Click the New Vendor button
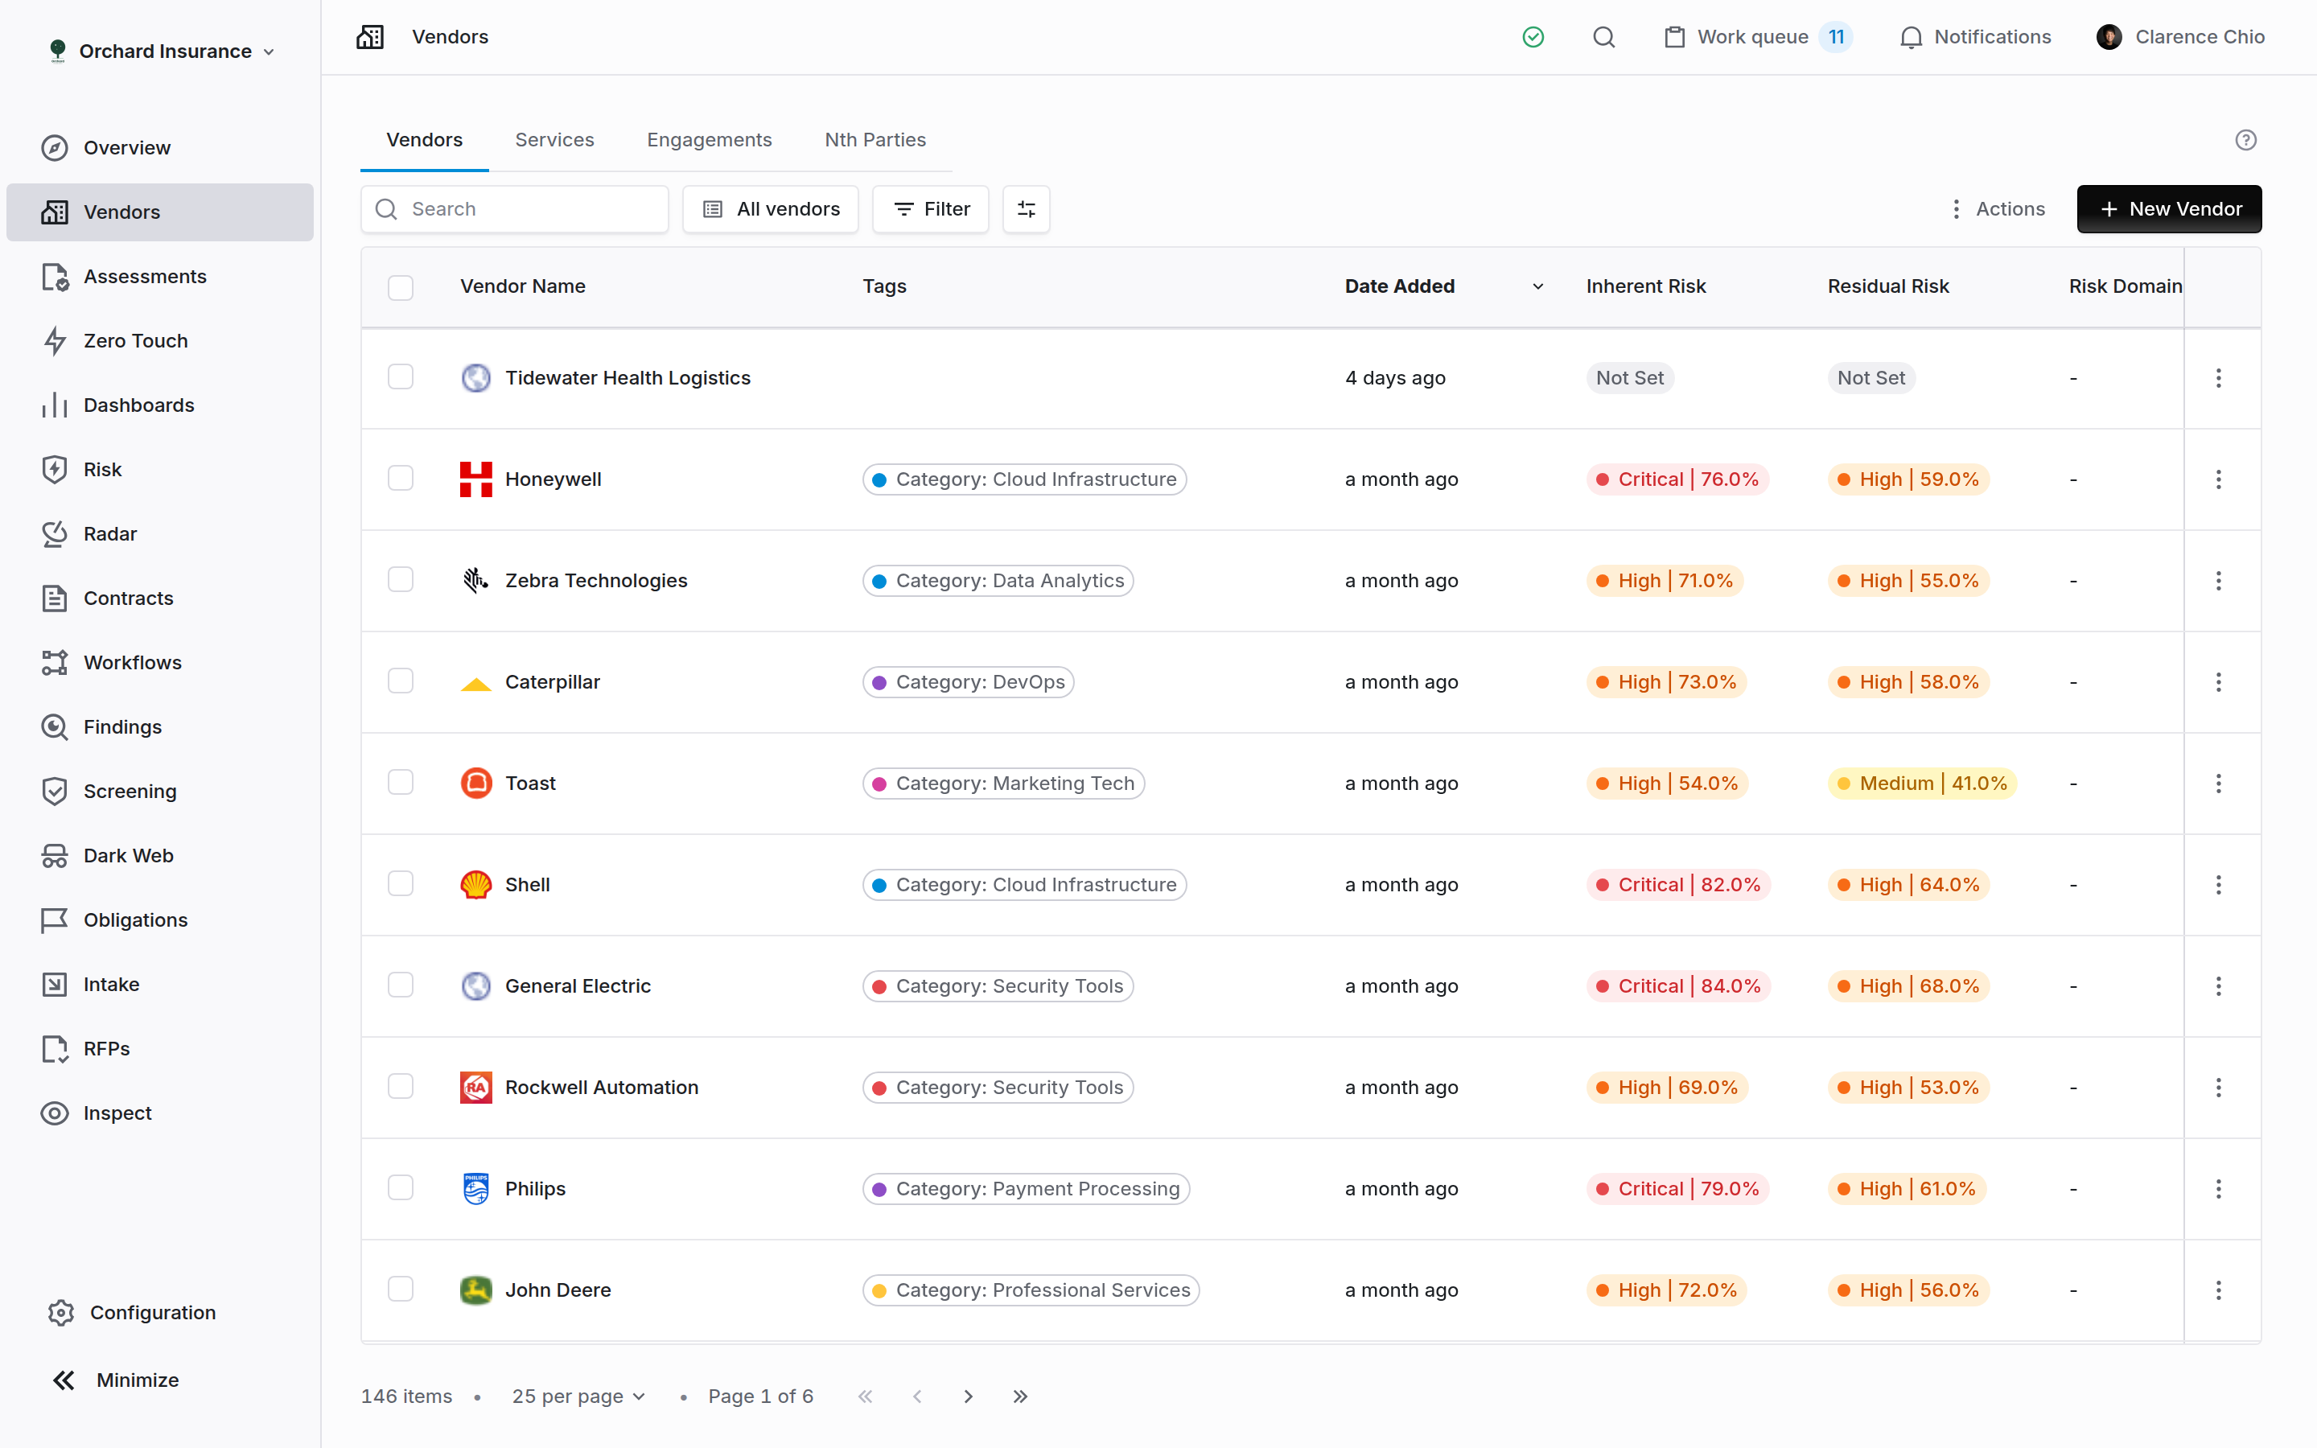The width and height of the screenshot is (2317, 1448). [x=2169, y=209]
